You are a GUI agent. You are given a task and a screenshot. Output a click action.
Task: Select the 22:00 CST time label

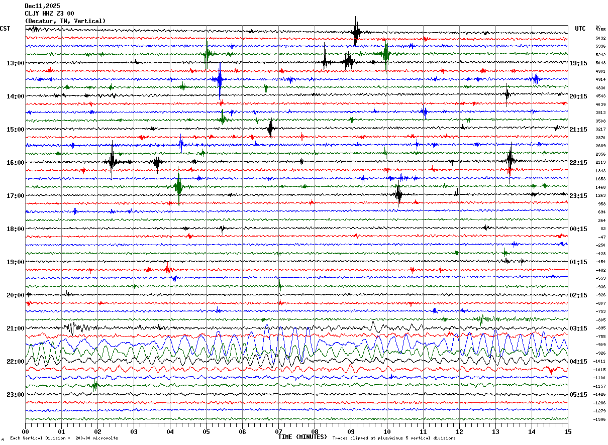(x=16, y=362)
